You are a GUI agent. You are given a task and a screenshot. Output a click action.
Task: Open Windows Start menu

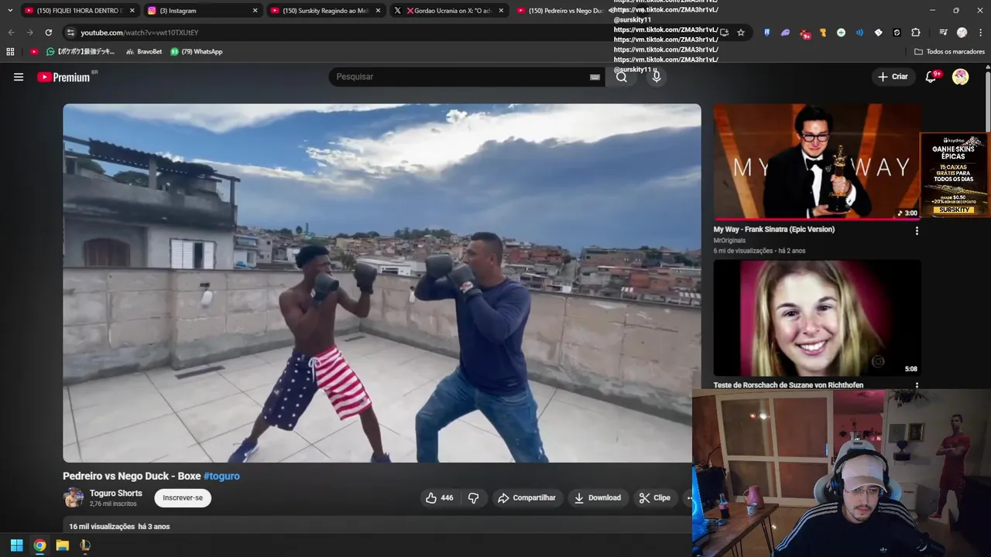point(16,545)
